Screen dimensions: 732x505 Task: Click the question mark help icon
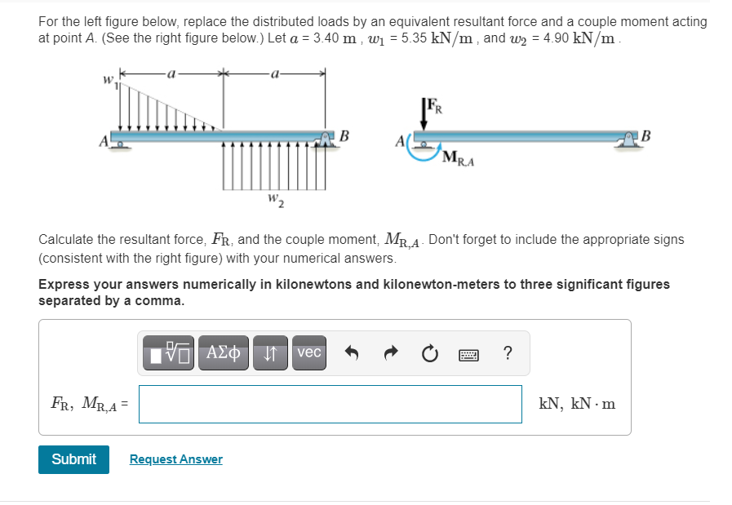tap(507, 352)
